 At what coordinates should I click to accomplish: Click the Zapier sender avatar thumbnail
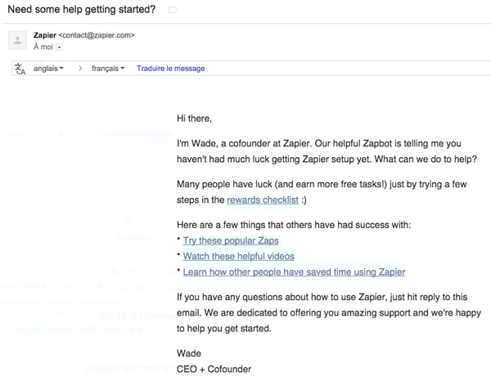click(x=17, y=40)
